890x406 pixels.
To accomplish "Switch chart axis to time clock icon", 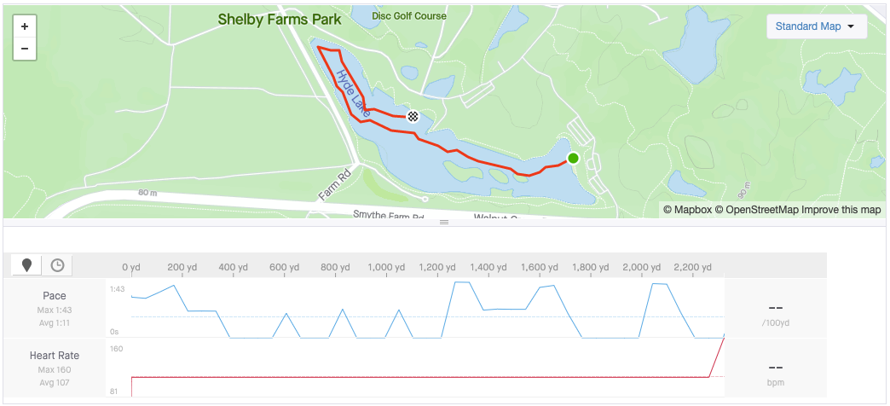I will (x=57, y=265).
